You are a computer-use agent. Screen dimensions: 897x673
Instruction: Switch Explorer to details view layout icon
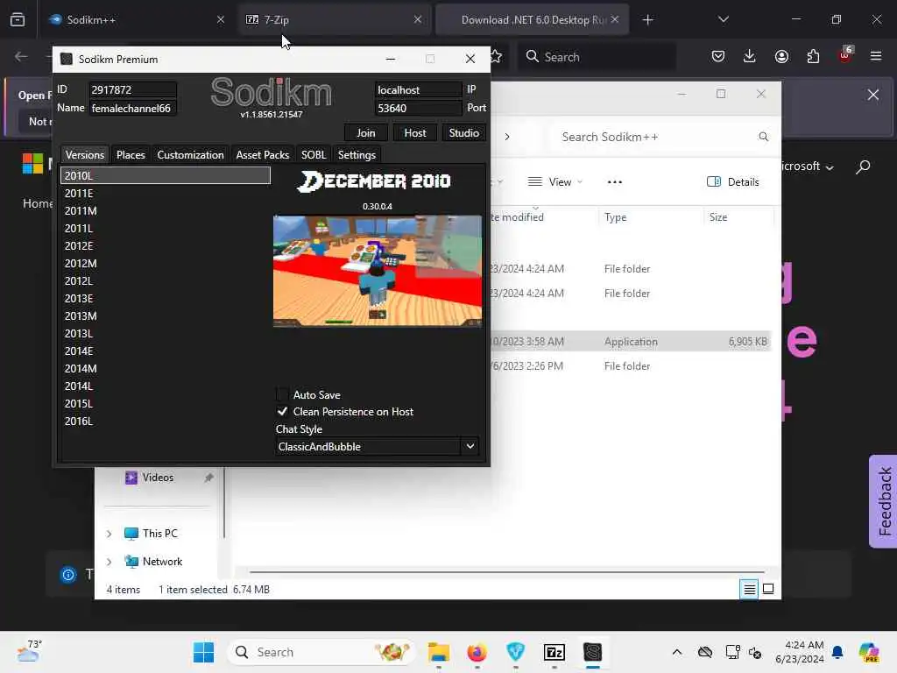tap(749, 589)
